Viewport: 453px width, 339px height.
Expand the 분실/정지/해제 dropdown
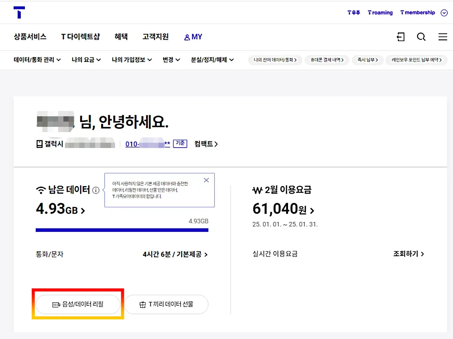[213, 60]
